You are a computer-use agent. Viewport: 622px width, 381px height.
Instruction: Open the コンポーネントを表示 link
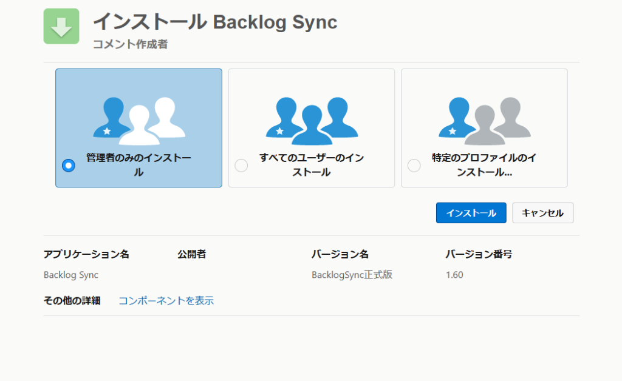pyautogui.click(x=166, y=300)
